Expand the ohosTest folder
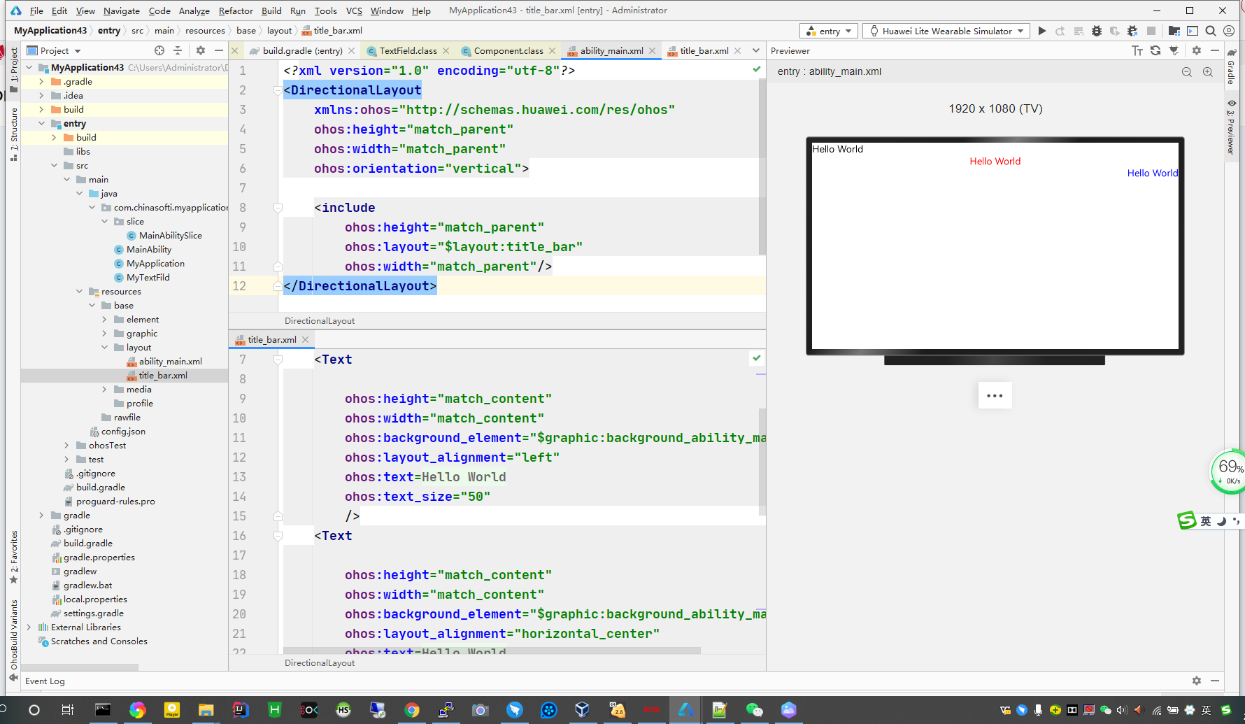 pos(66,445)
